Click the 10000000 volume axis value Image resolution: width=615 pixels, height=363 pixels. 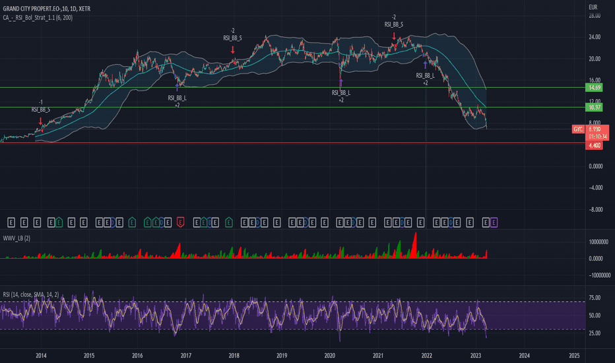tap(599, 242)
